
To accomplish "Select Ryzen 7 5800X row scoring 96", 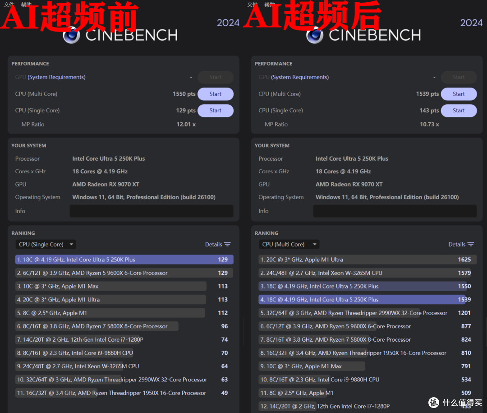I will (124, 326).
